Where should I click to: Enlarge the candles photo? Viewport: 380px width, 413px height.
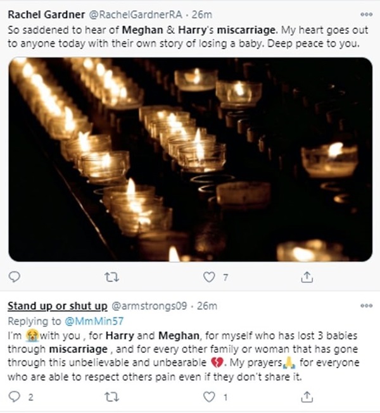coord(190,159)
